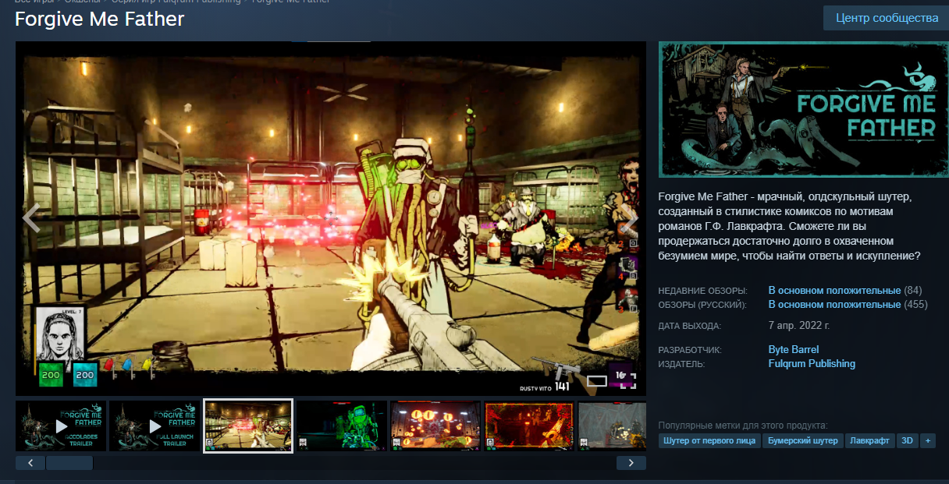Click the Forgive Me Father header capsule image
Image resolution: width=949 pixels, height=484 pixels.
[803, 109]
